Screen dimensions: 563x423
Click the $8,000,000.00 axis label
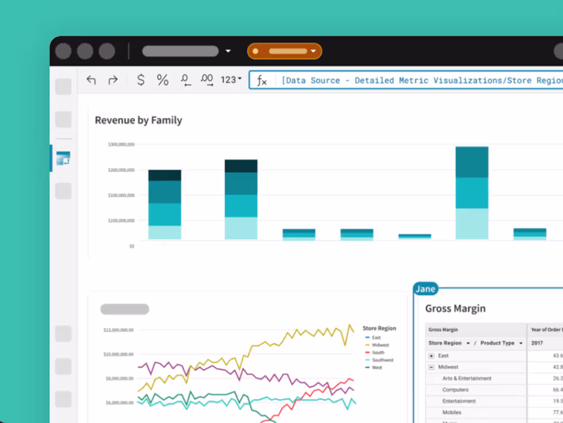pos(119,378)
